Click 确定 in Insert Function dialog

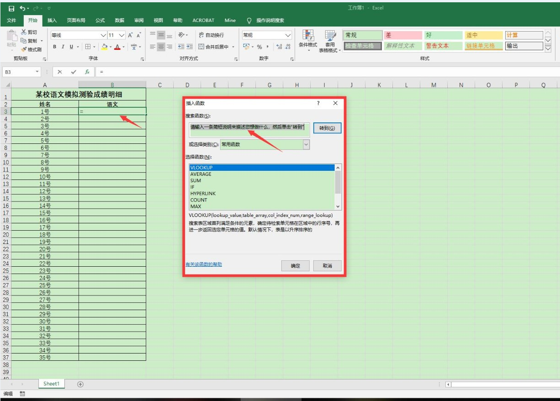pos(296,266)
